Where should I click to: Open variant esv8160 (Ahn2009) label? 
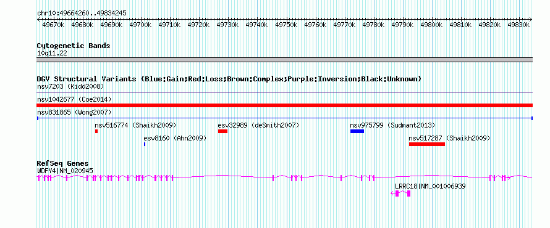[x=175, y=139]
